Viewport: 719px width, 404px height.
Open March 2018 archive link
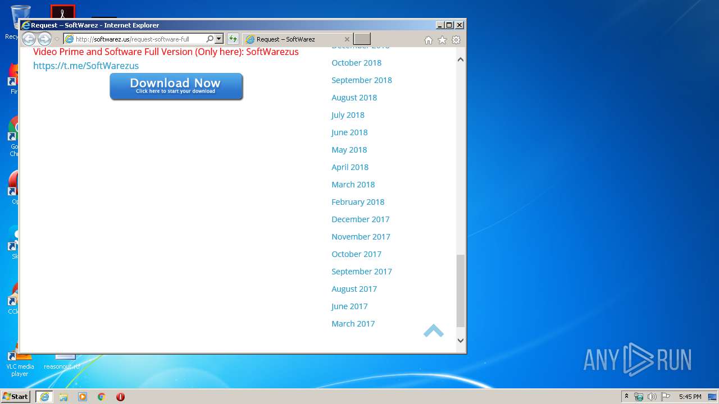pos(353,185)
